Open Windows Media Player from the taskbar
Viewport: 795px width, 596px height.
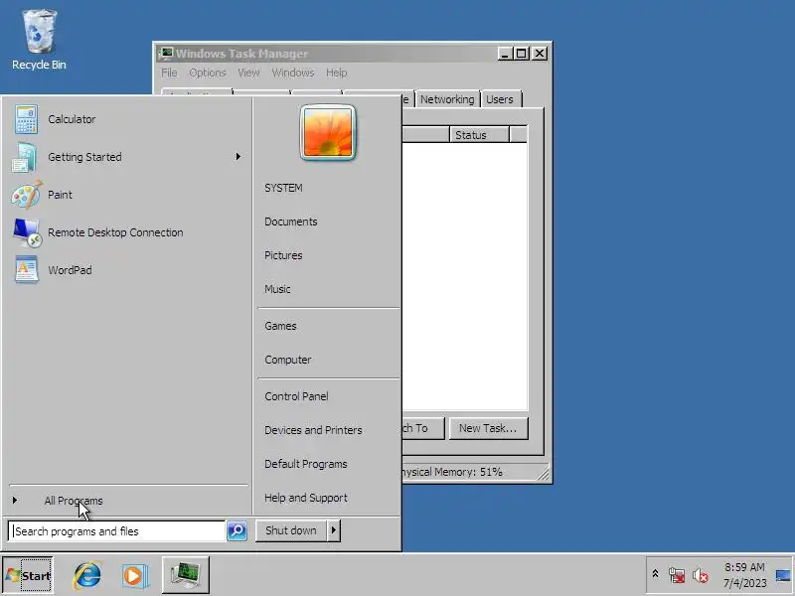click(x=135, y=576)
